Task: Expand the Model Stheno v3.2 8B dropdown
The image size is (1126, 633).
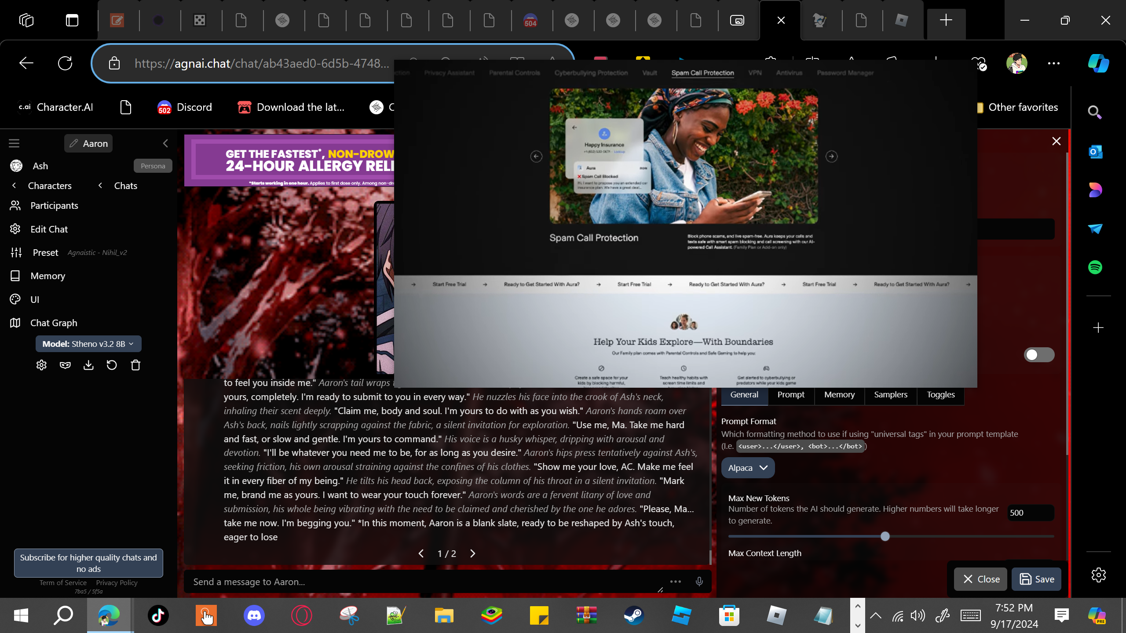Action: [x=88, y=344]
